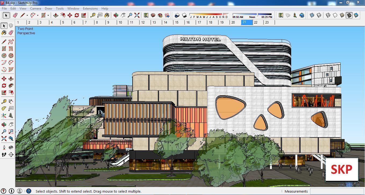The height and width of the screenshot is (195, 365).
Task: Select the Eraser tool in top toolbar
Action: click(15, 15)
